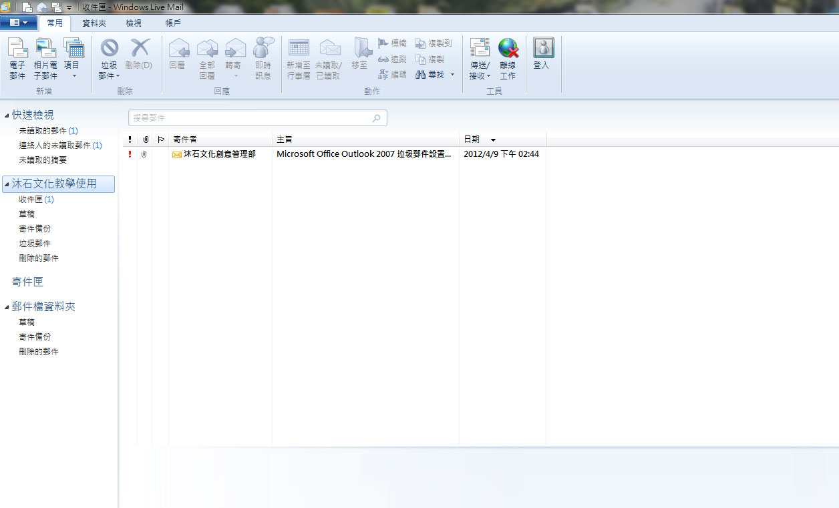Click the 回覆 reply icon
Viewport: 839px width, 508px height.
(x=178, y=48)
